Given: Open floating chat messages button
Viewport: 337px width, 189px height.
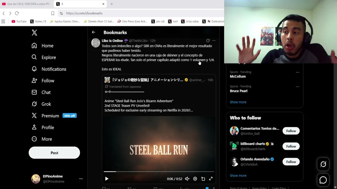Looking at the screenshot, I should tap(323, 180).
